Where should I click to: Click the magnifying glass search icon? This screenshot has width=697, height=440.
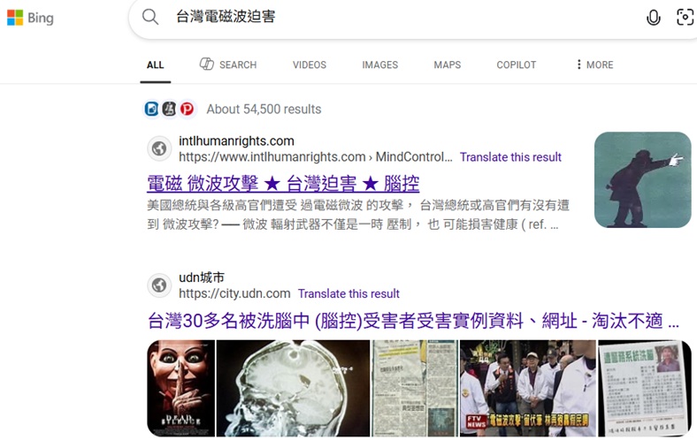click(x=150, y=18)
